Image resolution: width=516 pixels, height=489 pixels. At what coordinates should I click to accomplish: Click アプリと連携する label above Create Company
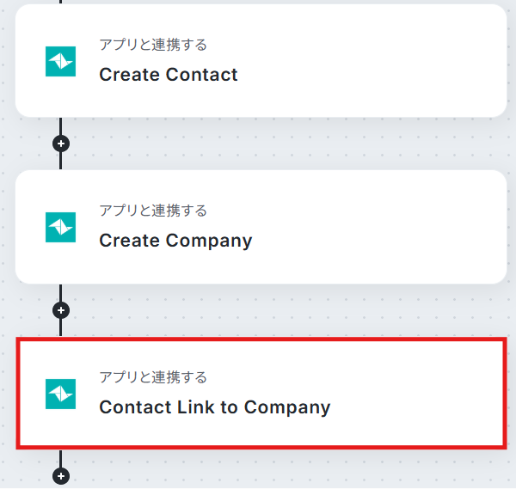tap(153, 211)
